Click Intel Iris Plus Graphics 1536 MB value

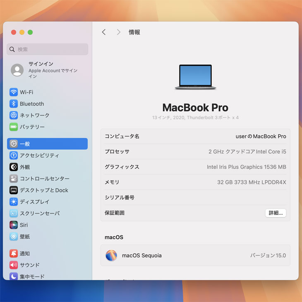tap(246, 167)
